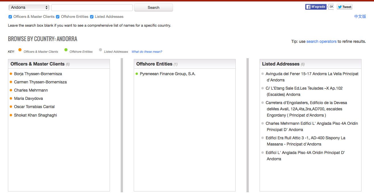Click the Twitter Tweet button
Viewport: 374px width, 194px height.
[x=344, y=7]
